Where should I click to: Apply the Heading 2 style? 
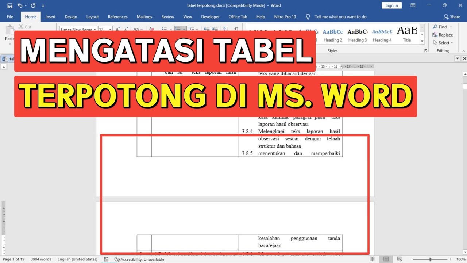click(333, 35)
